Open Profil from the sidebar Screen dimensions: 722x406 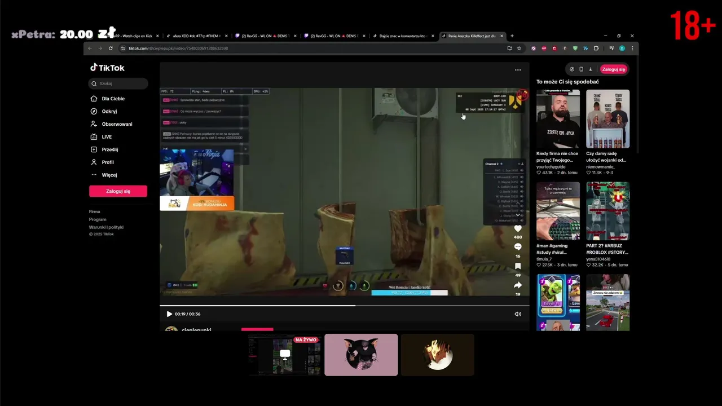pyautogui.click(x=108, y=162)
